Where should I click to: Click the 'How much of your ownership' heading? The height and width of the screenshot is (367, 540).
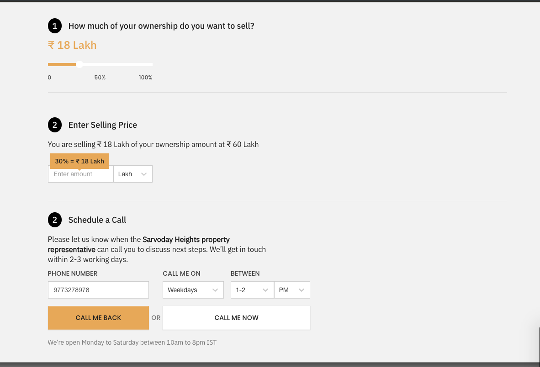pyautogui.click(x=161, y=26)
